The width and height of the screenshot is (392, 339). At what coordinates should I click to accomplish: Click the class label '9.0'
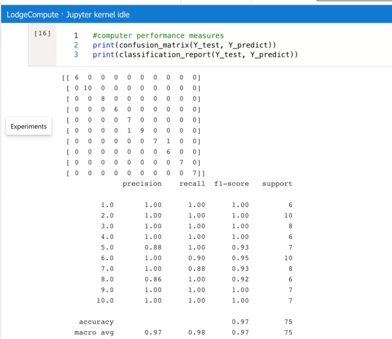[107, 290]
